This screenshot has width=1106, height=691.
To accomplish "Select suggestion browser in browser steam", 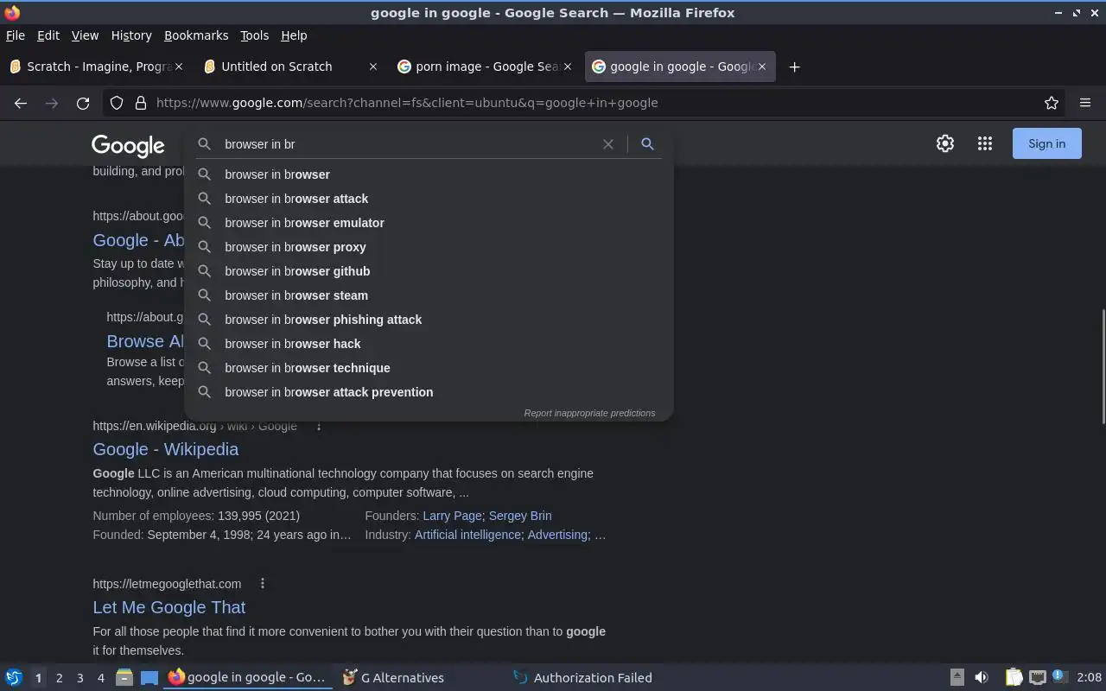I will pos(429,295).
